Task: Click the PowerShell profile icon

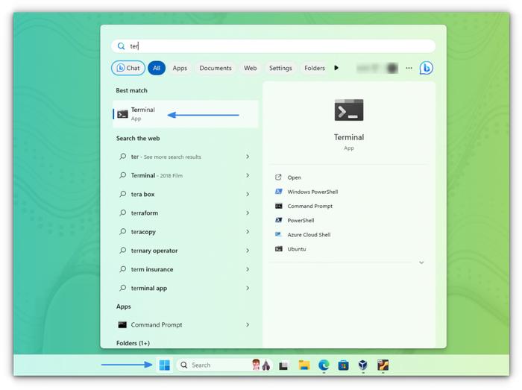Action: (279, 220)
